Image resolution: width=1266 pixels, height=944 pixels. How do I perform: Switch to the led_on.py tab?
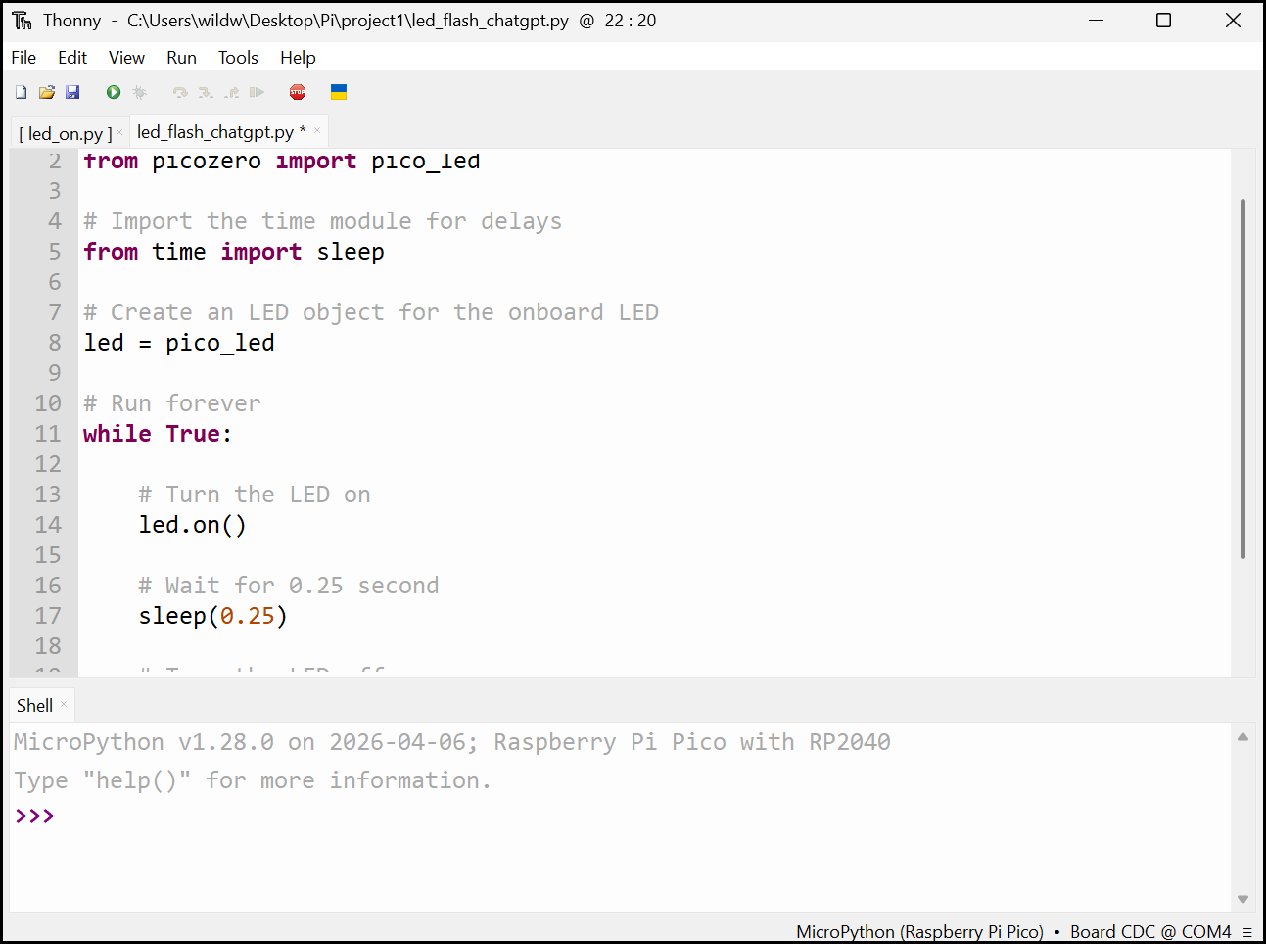pos(65,133)
